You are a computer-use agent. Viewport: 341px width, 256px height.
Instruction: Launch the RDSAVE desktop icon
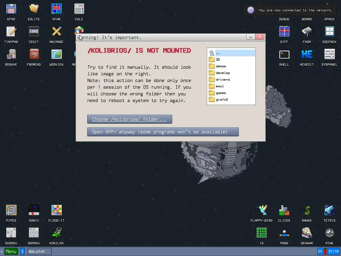pyautogui.click(x=11, y=54)
